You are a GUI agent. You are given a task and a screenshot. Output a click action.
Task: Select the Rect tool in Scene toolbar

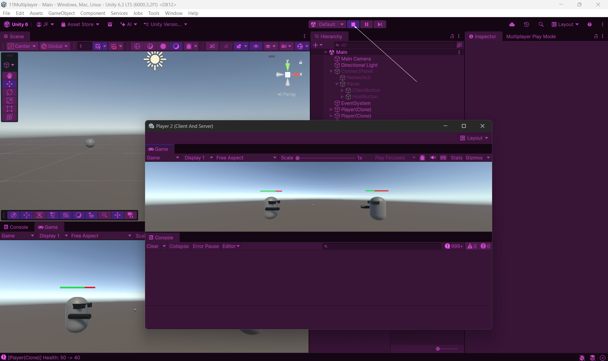pos(10,109)
